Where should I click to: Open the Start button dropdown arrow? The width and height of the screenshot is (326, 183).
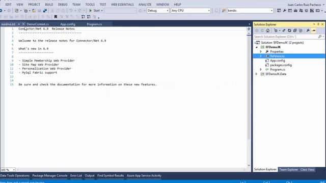tap(102, 11)
